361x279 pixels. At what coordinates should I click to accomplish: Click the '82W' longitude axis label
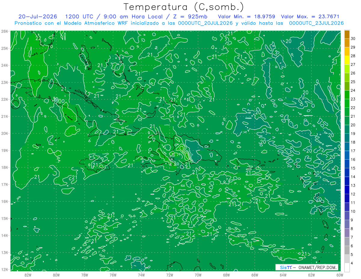click(x=28, y=275)
